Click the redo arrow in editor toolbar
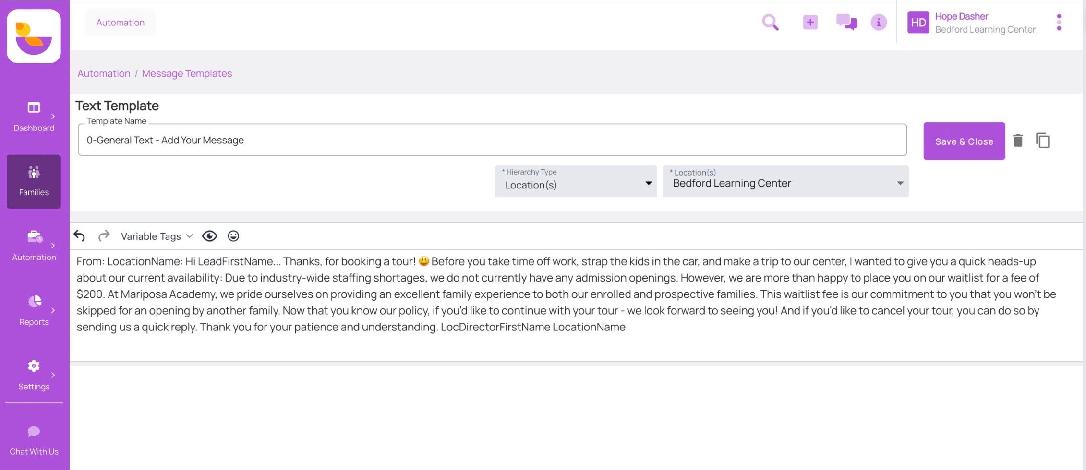 click(104, 236)
